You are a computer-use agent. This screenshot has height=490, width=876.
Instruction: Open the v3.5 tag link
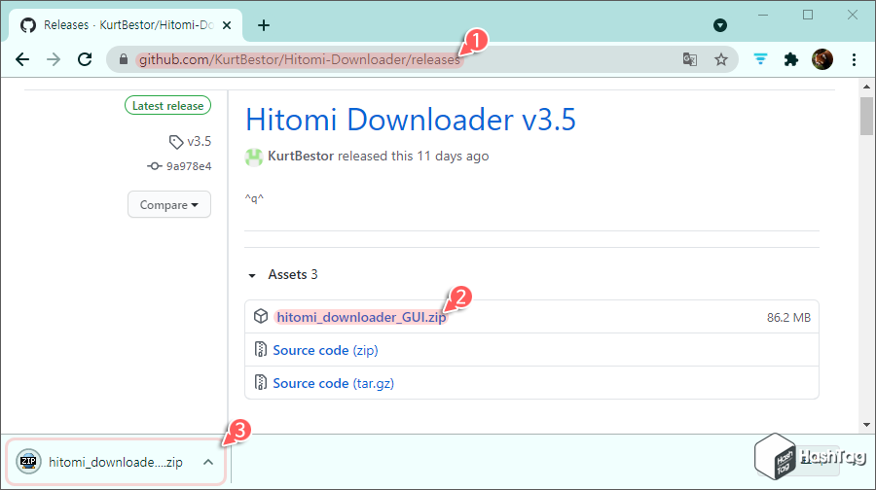[x=190, y=142]
